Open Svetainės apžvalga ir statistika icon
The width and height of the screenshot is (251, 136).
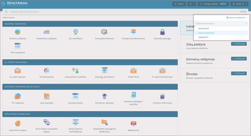tap(133, 95)
